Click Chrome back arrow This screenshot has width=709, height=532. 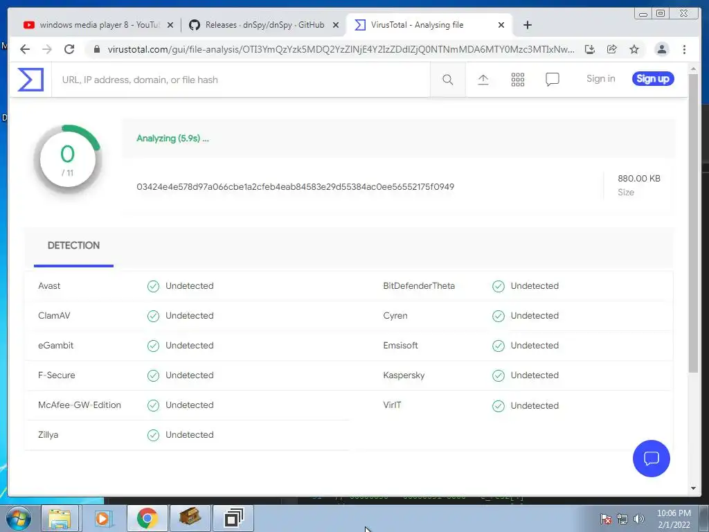coord(25,49)
